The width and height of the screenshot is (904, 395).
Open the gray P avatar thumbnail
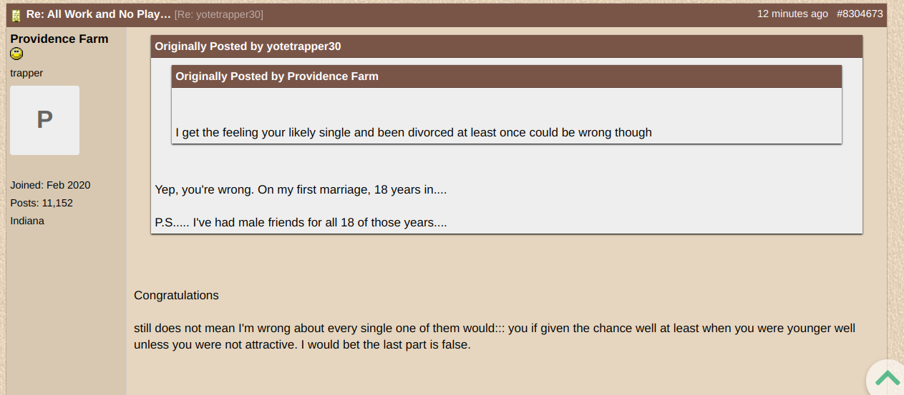pyautogui.click(x=44, y=120)
